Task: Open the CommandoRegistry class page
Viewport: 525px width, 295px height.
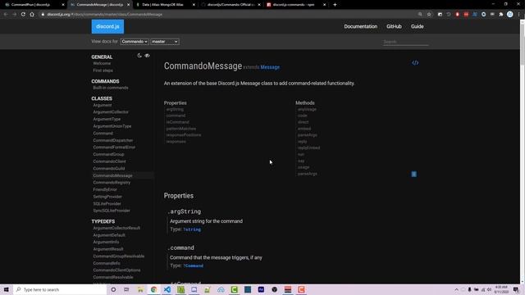Action: pyautogui.click(x=112, y=182)
